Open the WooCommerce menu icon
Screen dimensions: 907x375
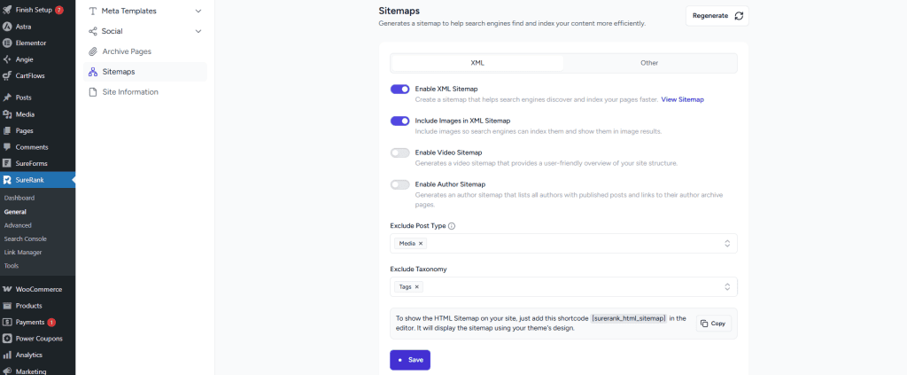tap(7, 289)
